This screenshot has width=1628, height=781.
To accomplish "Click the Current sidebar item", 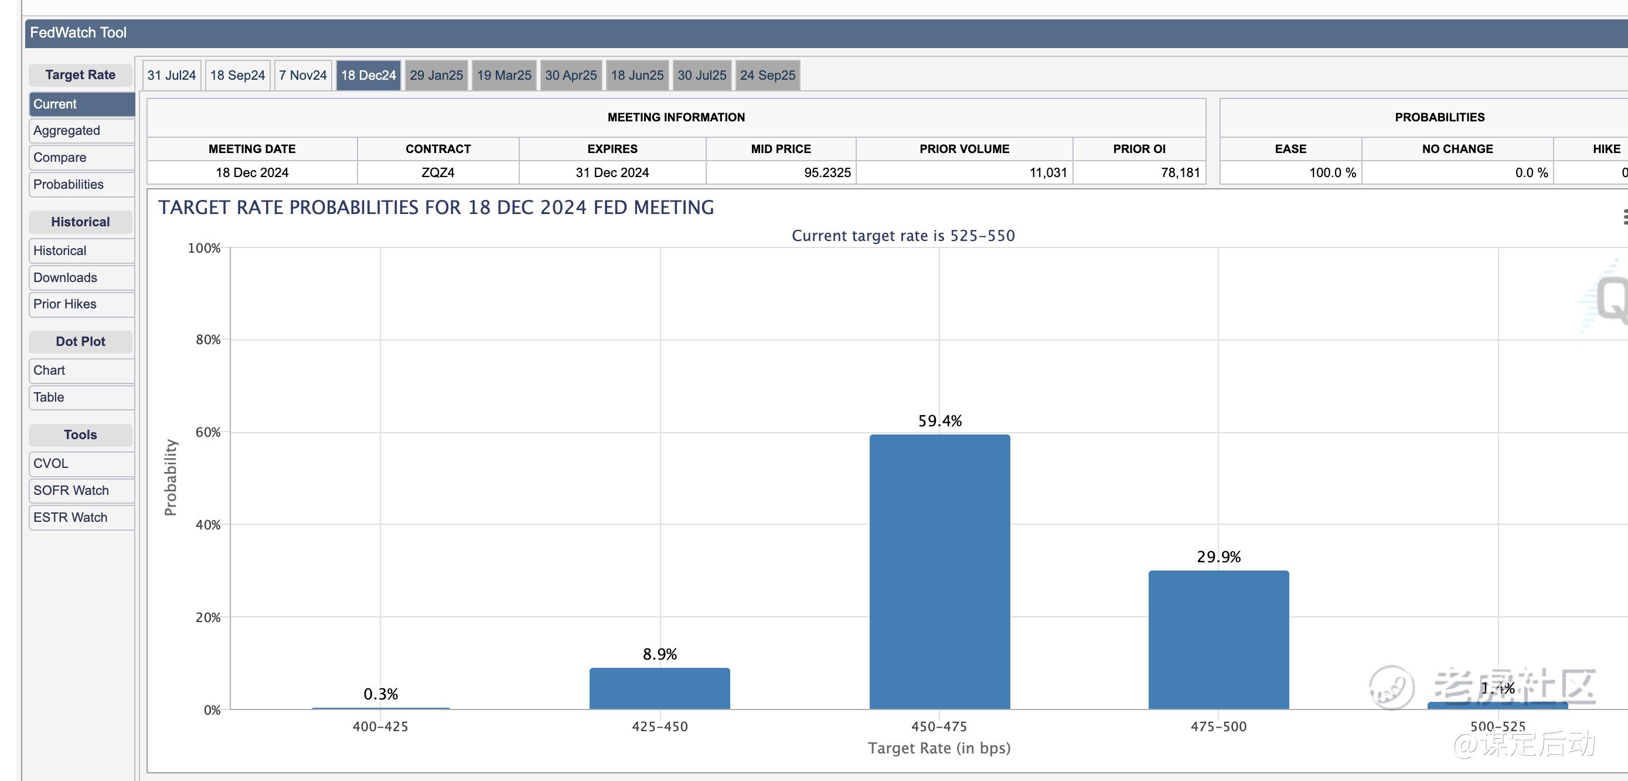I will point(82,104).
